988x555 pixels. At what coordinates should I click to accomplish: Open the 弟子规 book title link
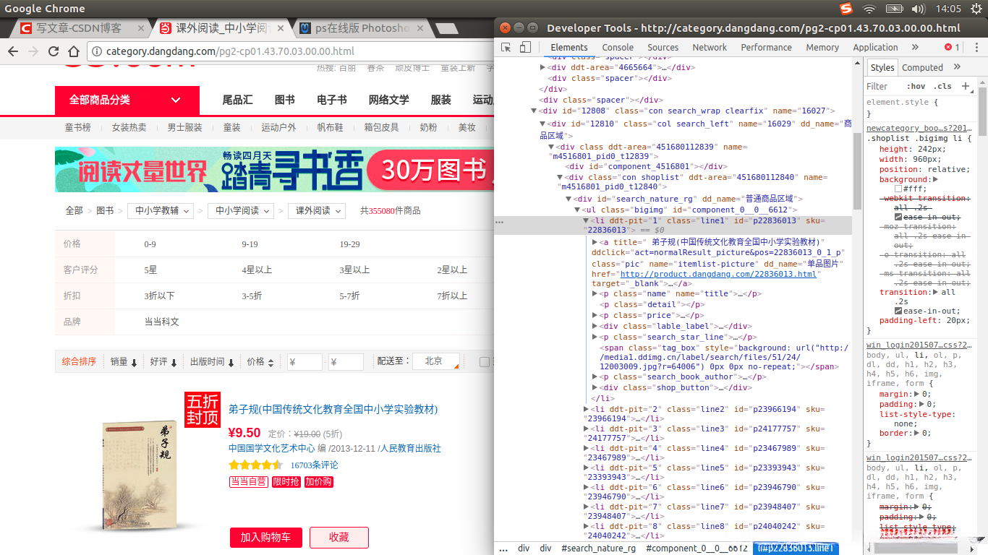(x=333, y=410)
